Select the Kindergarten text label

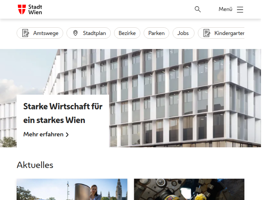point(229,33)
